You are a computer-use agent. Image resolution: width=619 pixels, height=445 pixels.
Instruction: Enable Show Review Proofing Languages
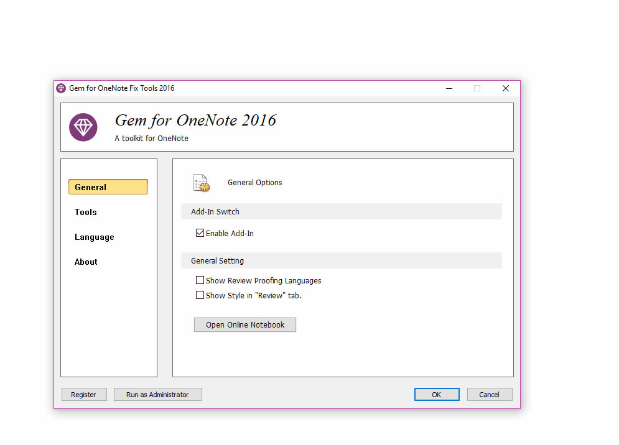tap(200, 280)
